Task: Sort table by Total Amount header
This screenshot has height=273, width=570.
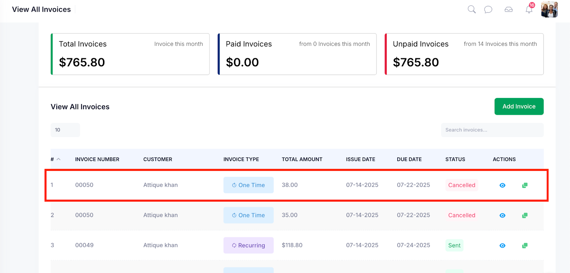Action: (302, 159)
